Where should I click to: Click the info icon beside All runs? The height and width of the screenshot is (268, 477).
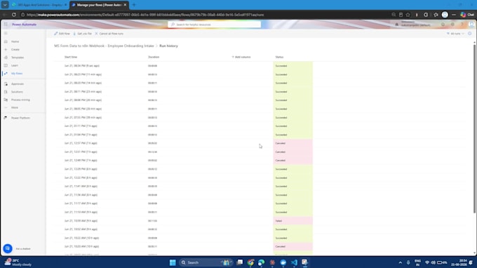(x=470, y=34)
